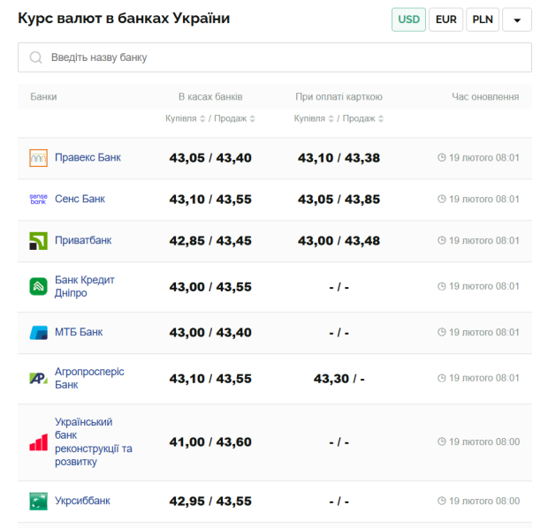Click the Приватбанк green logo icon

point(38,240)
